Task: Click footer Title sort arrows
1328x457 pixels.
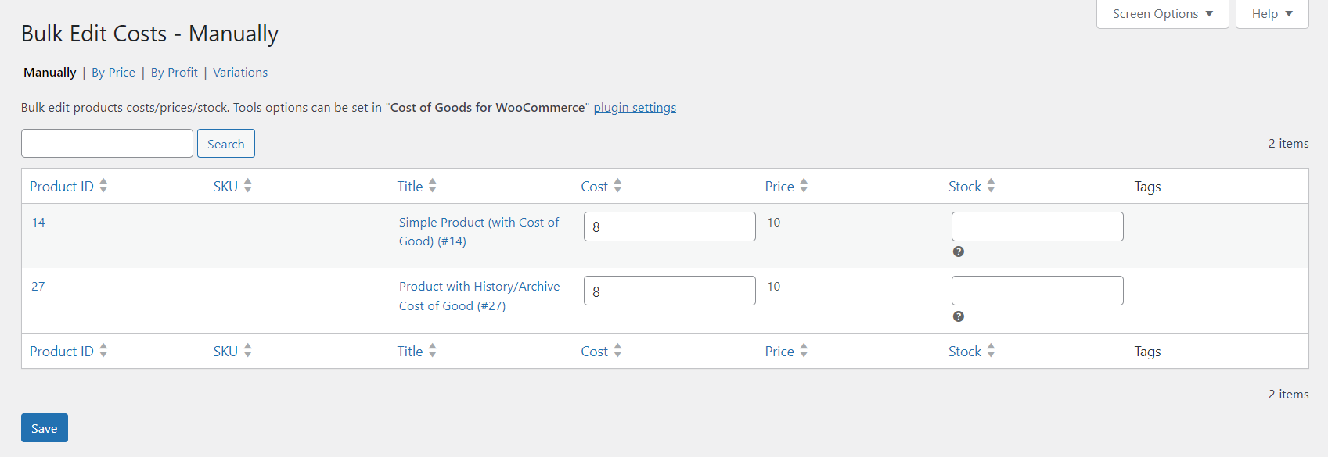Action: tap(432, 351)
